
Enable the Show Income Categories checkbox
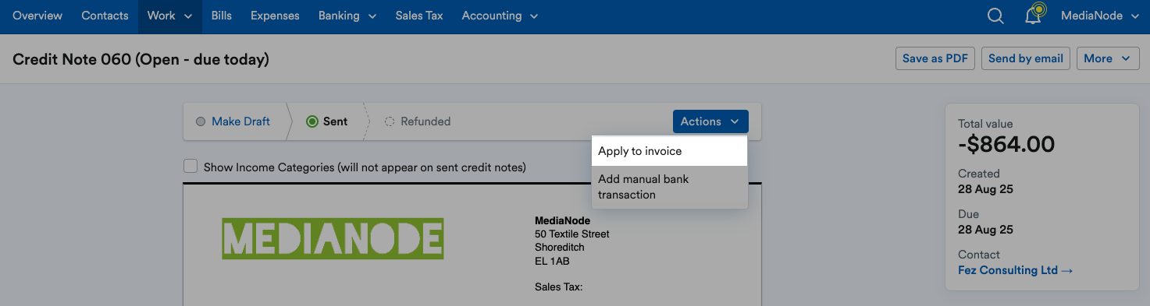click(190, 166)
